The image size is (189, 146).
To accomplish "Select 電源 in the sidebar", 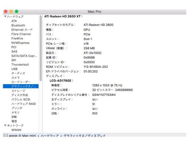I will pos(14,121).
